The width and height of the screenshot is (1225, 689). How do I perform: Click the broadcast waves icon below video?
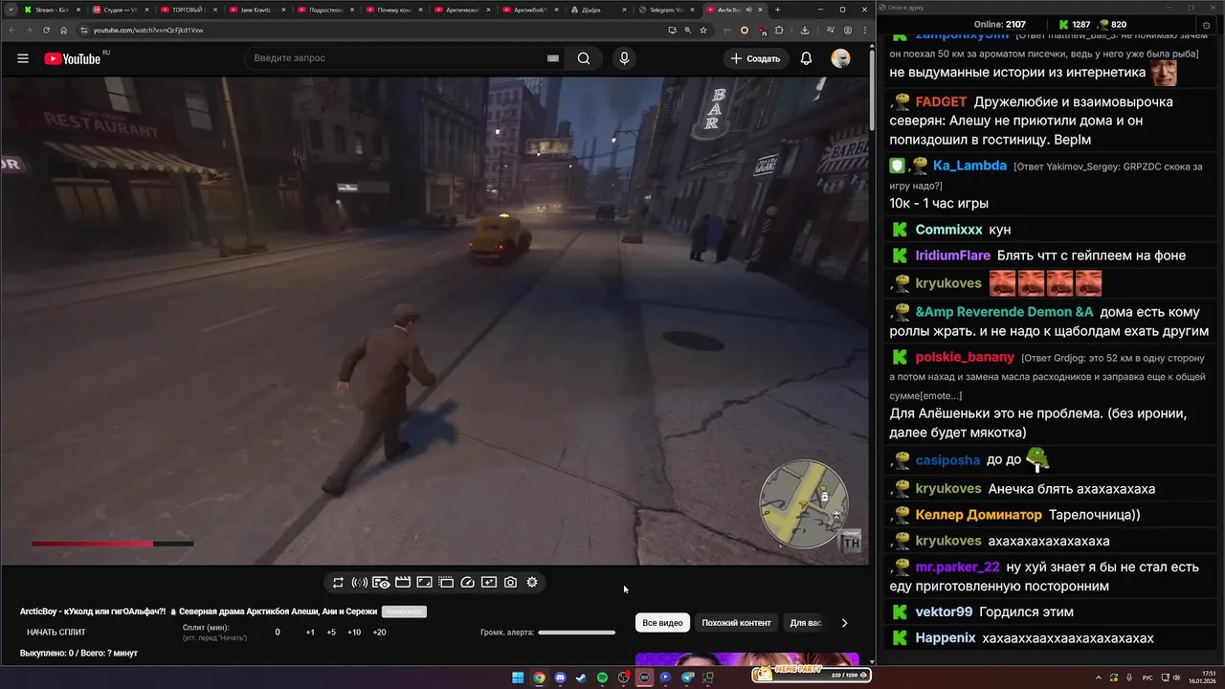coord(359,582)
